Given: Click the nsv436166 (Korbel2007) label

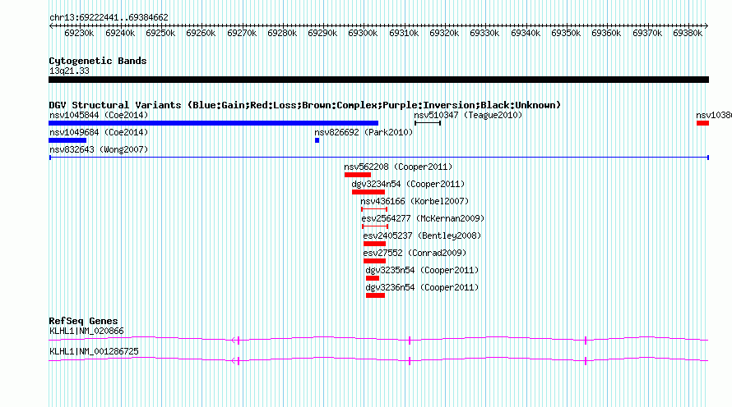Looking at the screenshot, I should pyautogui.click(x=415, y=201).
